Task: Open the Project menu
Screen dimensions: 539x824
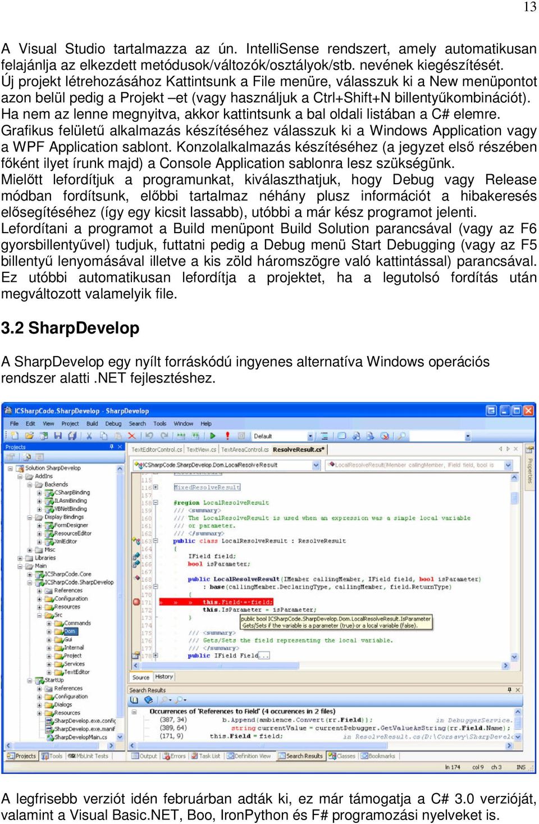Action: tap(70, 424)
